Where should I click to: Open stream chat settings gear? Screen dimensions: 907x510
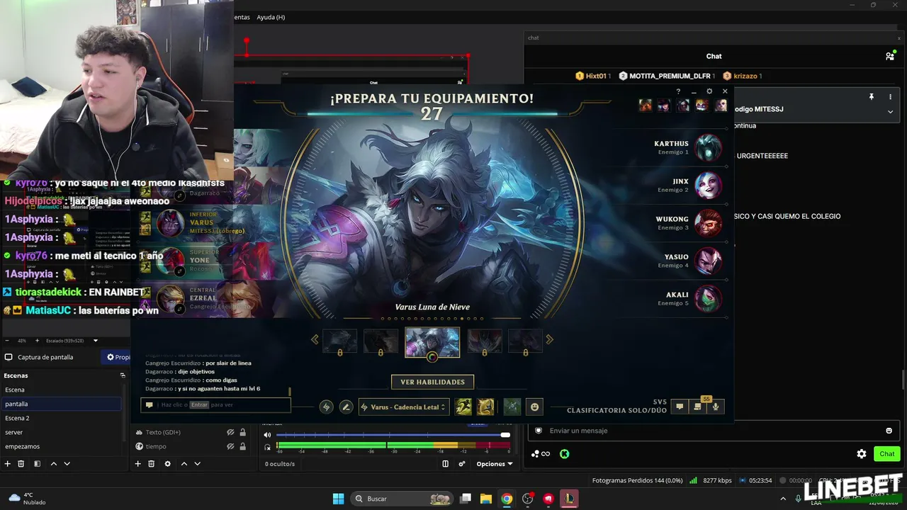(x=862, y=454)
